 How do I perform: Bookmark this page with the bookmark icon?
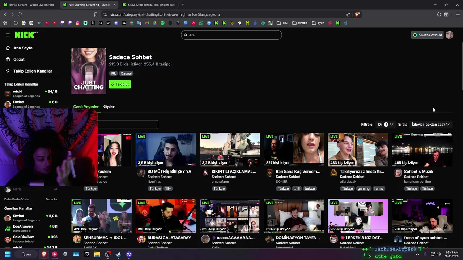pyautogui.click(x=95, y=14)
